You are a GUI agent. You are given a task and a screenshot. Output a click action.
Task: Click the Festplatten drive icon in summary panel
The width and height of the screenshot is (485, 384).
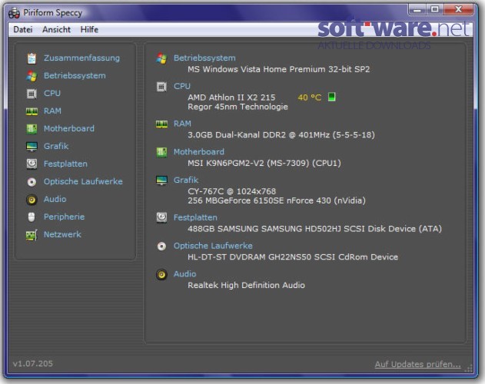(161, 217)
